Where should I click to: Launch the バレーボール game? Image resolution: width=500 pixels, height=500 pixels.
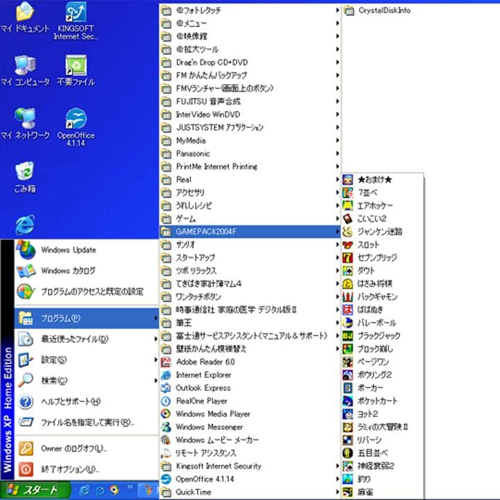click(x=383, y=323)
